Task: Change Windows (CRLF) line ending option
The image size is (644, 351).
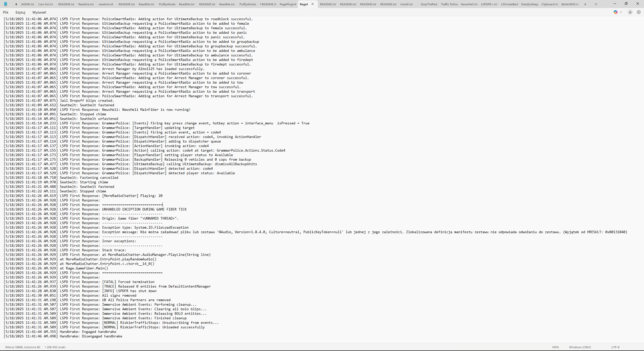Action: click(x=580, y=347)
